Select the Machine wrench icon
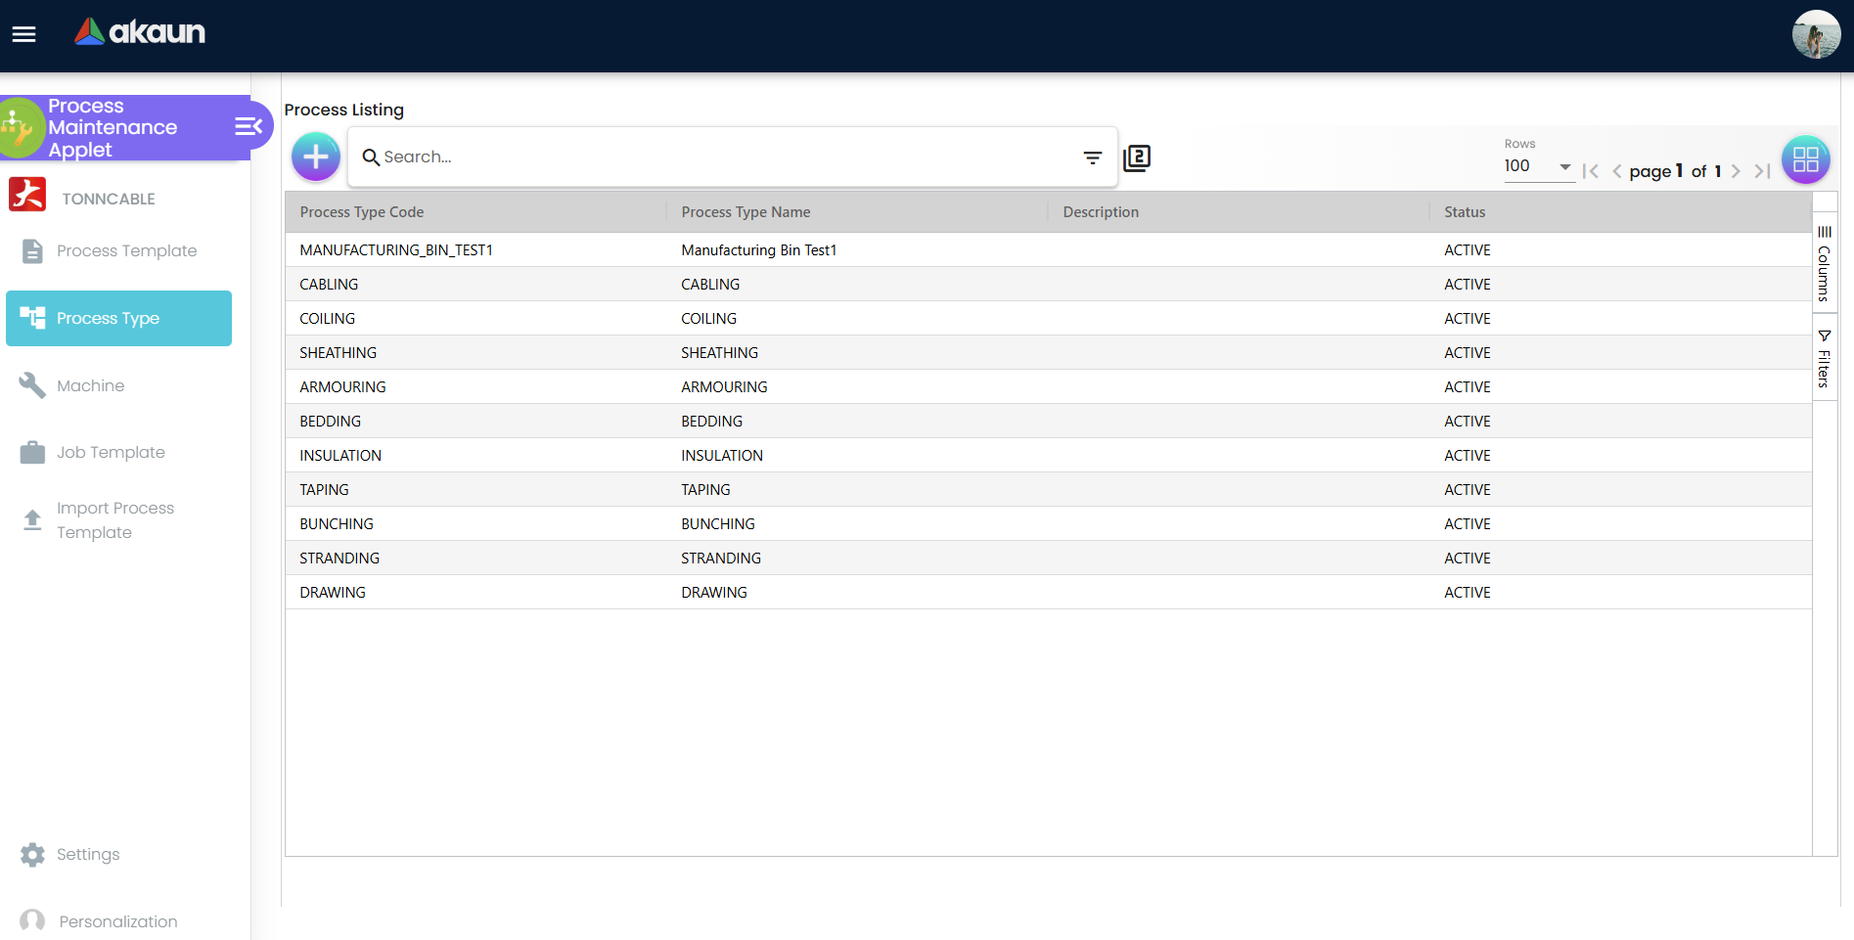Screen dimensions: 1854x940 (30, 384)
